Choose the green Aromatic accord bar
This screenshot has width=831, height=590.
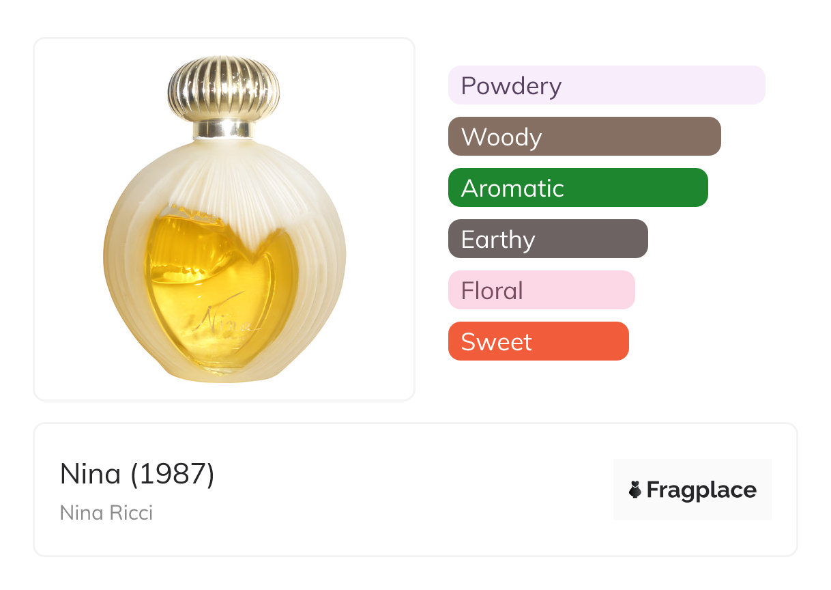[x=577, y=188]
